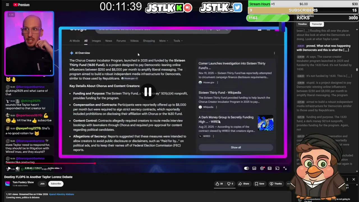The width and height of the screenshot is (359, 202).
Task: Open the three-dot menu beside the bottom X
Action: pyautogui.click(x=347, y=179)
